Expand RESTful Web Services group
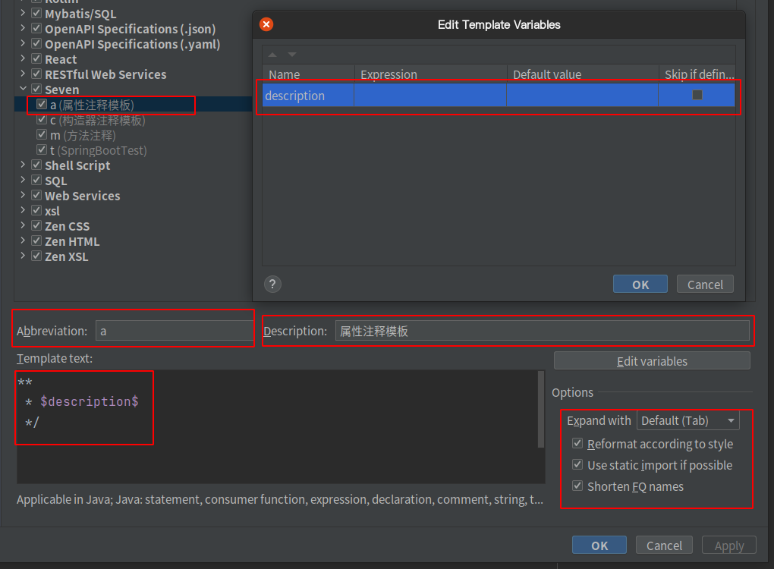 point(23,74)
